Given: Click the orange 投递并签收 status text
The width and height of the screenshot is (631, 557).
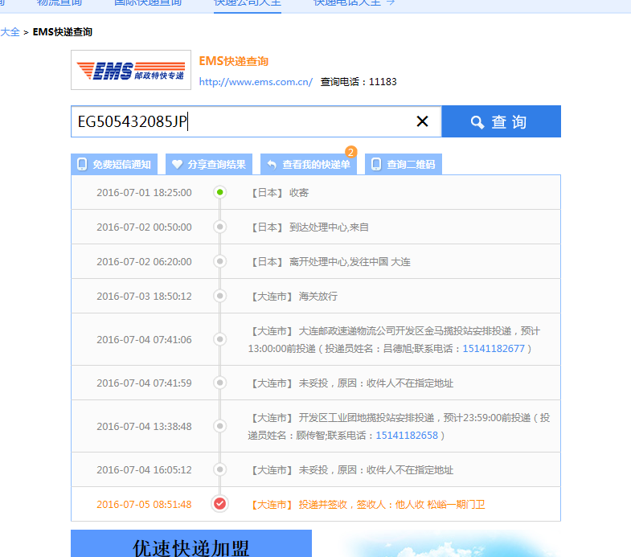Looking at the screenshot, I should click(367, 505).
